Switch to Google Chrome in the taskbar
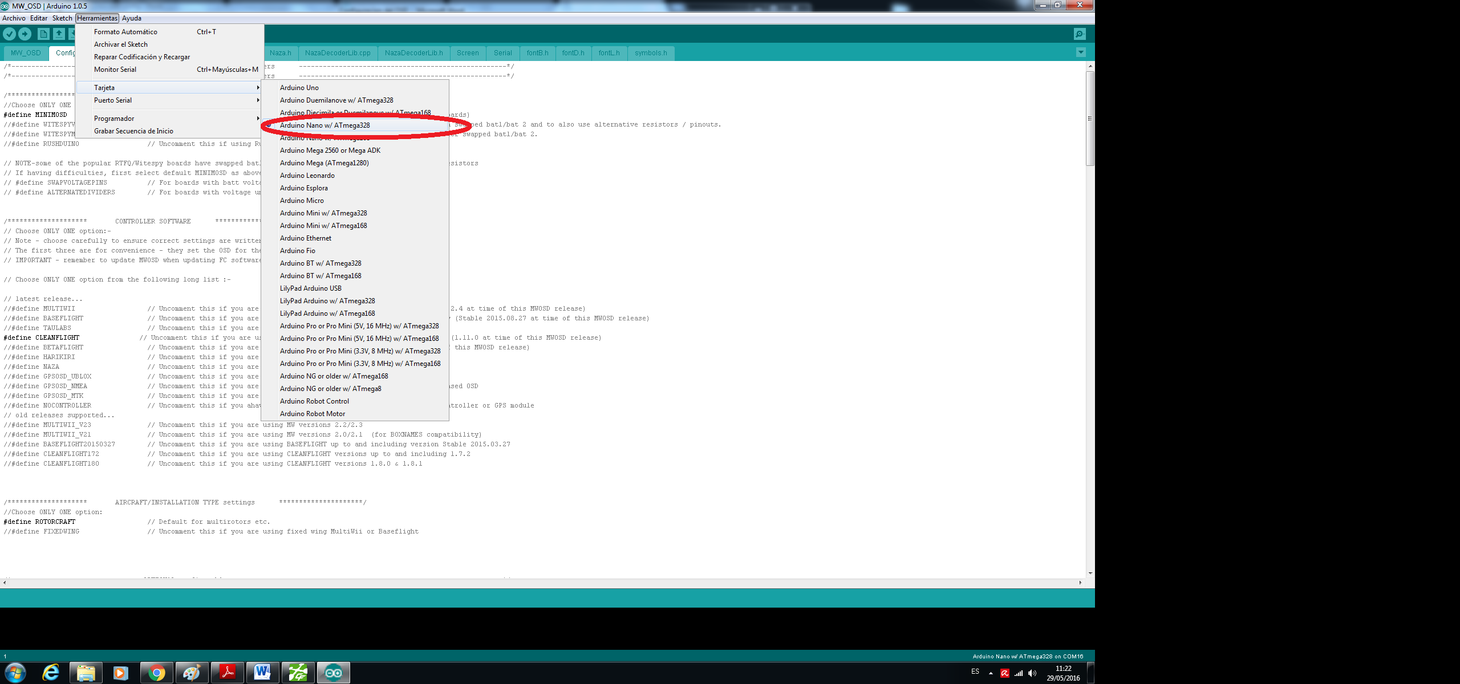Image resolution: width=1460 pixels, height=684 pixels. click(x=157, y=673)
